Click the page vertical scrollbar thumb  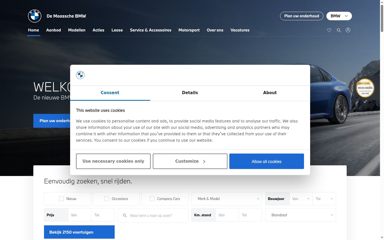382,18
